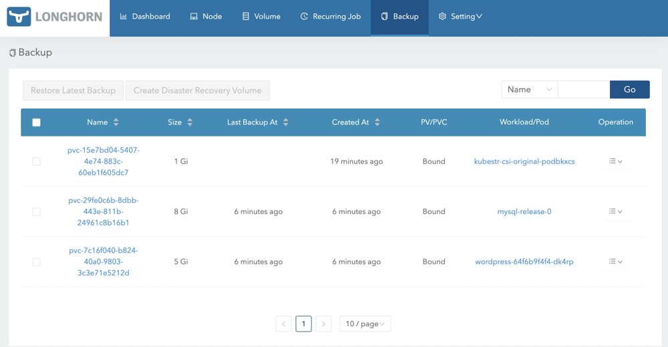Open pvc-15e7bd04-5407 backup volume link

(104, 162)
